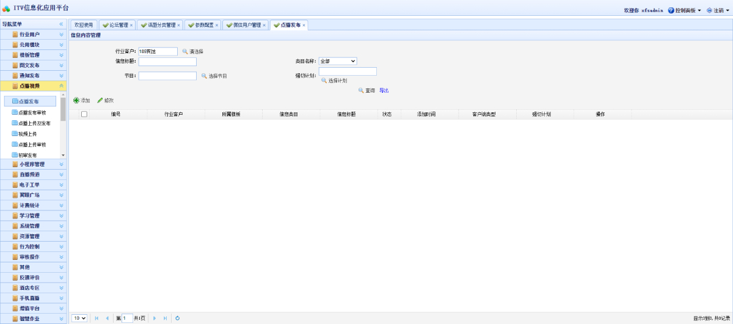Close the 论坛管理 tab

coord(131,25)
